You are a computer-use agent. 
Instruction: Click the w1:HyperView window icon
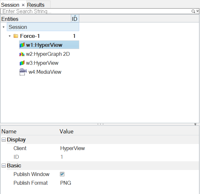coord(22,45)
